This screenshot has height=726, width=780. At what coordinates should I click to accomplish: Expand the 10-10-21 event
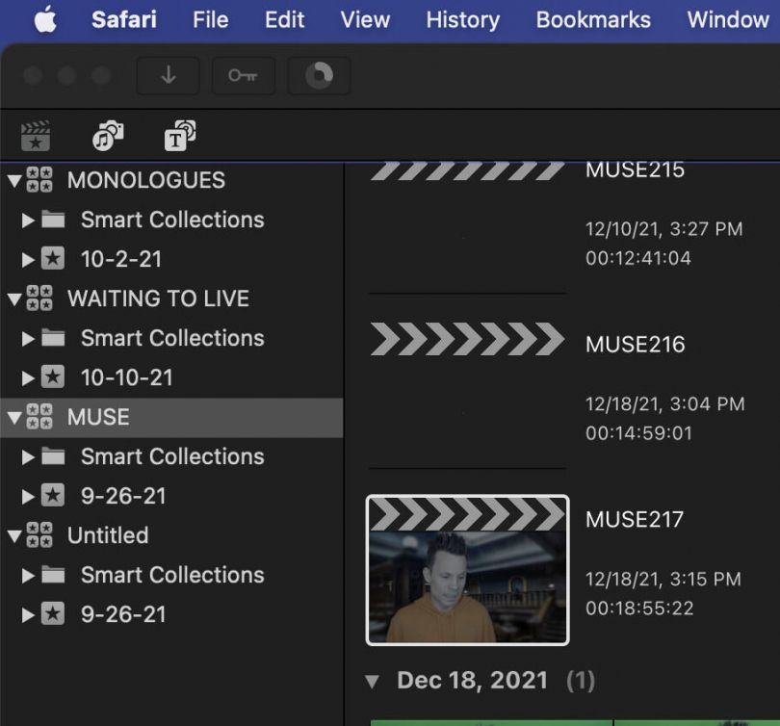click(x=26, y=377)
